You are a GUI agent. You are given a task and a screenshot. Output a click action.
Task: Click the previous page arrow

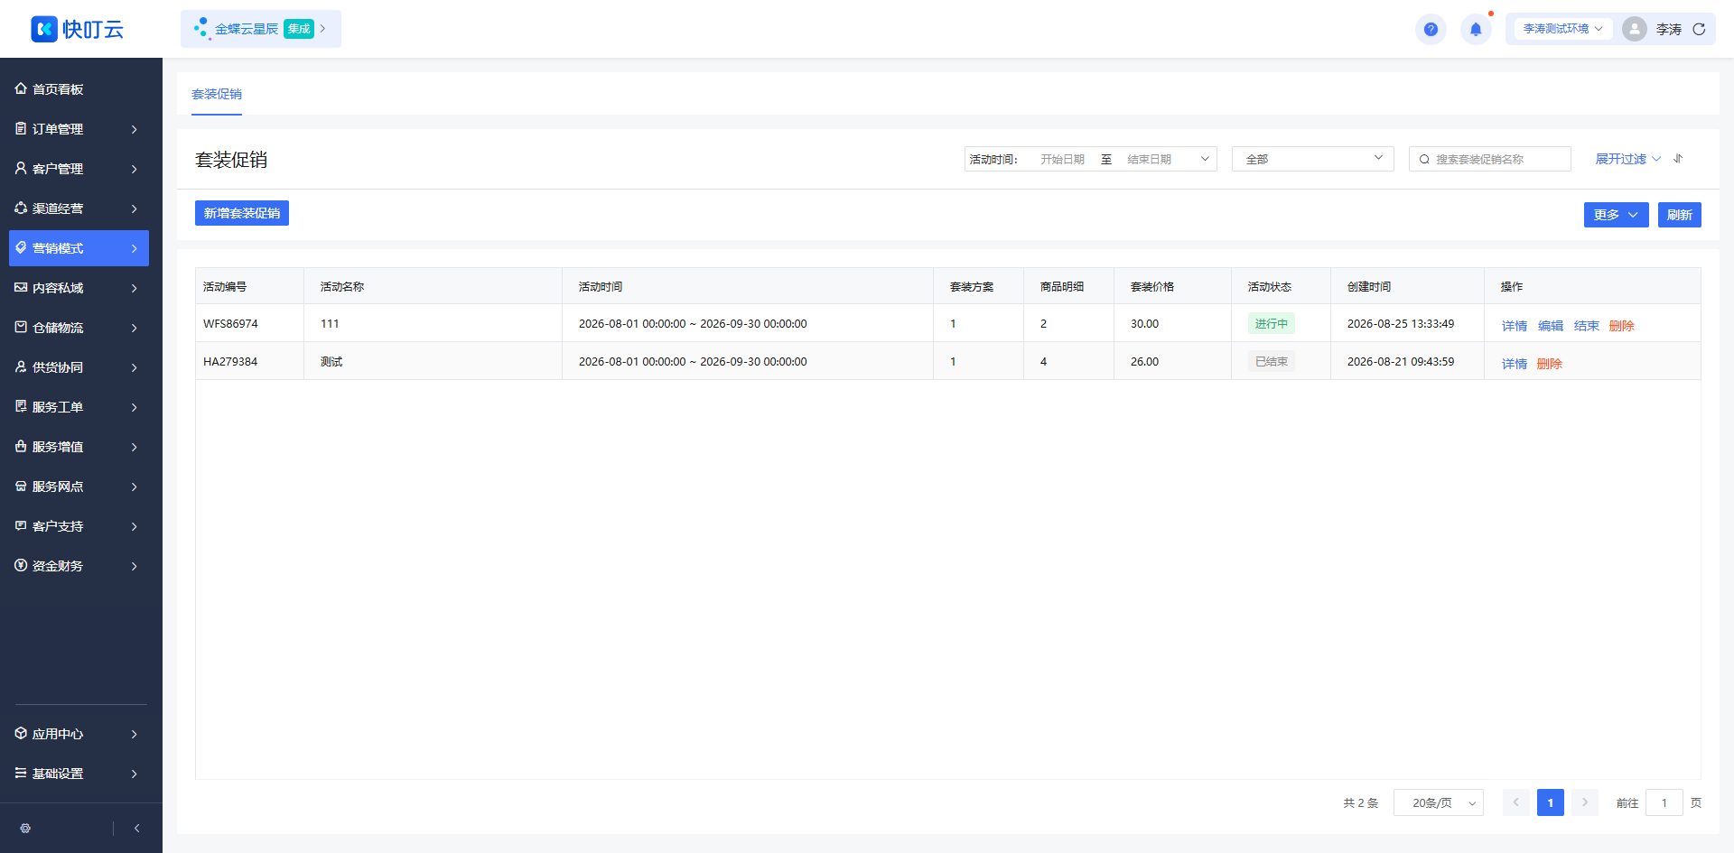point(1516,802)
